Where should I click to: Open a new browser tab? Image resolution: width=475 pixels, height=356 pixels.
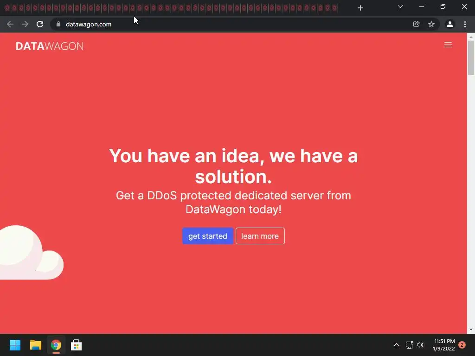tap(360, 8)
